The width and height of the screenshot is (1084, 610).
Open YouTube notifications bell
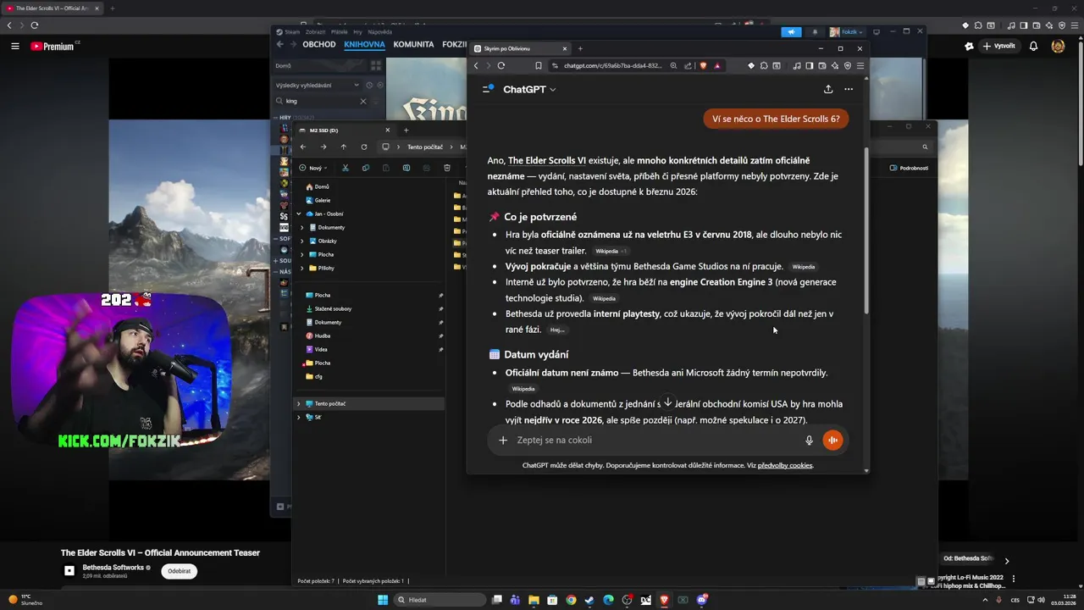(x=1033, y=46)
